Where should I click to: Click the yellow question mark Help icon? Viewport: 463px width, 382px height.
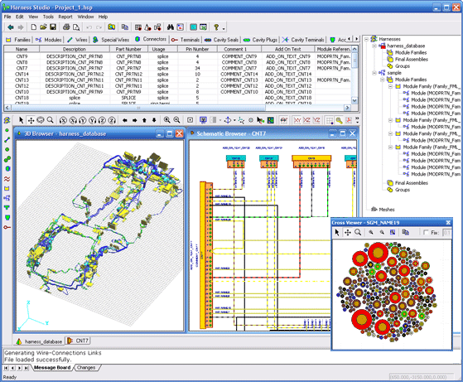coord(216,27)
